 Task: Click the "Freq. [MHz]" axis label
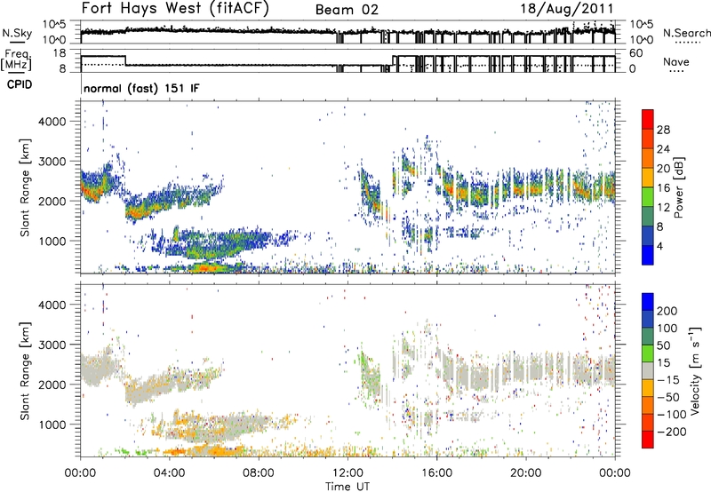16,60
